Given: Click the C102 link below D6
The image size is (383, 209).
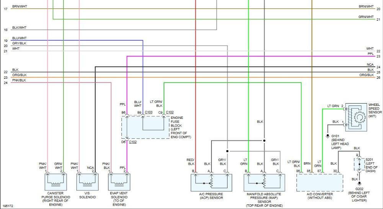Looking at the screenshot, I should pyautogui.click(x=133, y=142).
